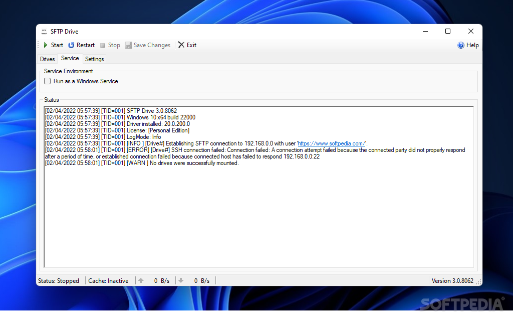This screenshot has width=513, height=318.
Task: Close the SFTP Drive window
Action: coord(471,31)
